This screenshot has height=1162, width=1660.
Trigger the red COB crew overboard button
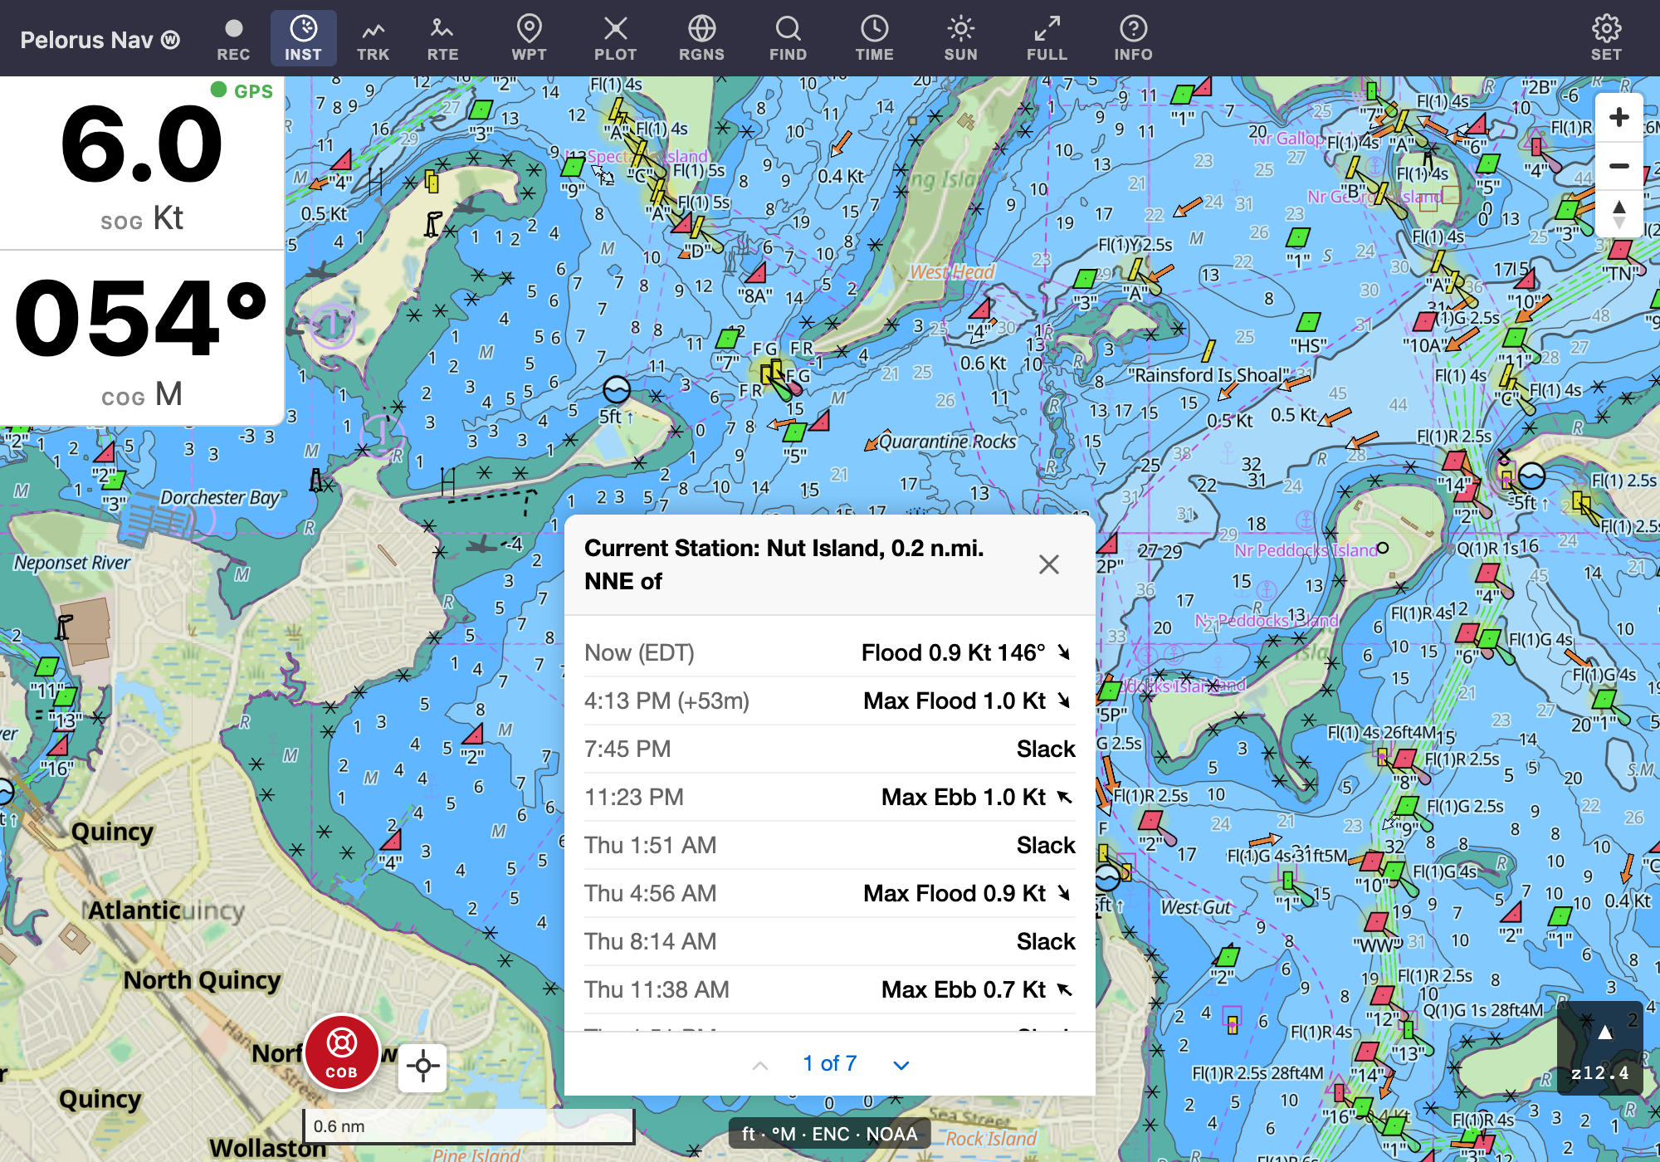[341, 1053]
